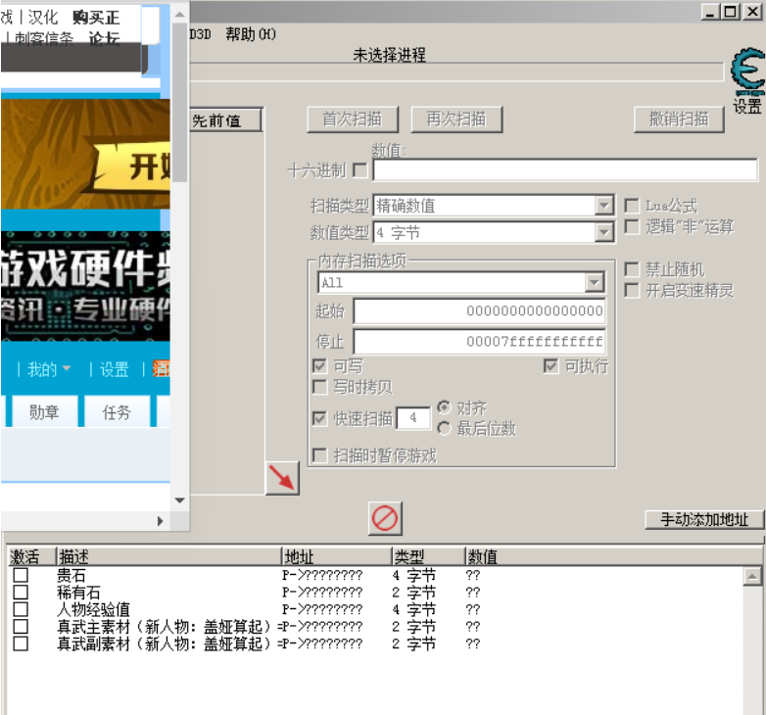This screenshot has width=766, height=715.
Task: Click the 数值 column header
Action: coord(613,556)
